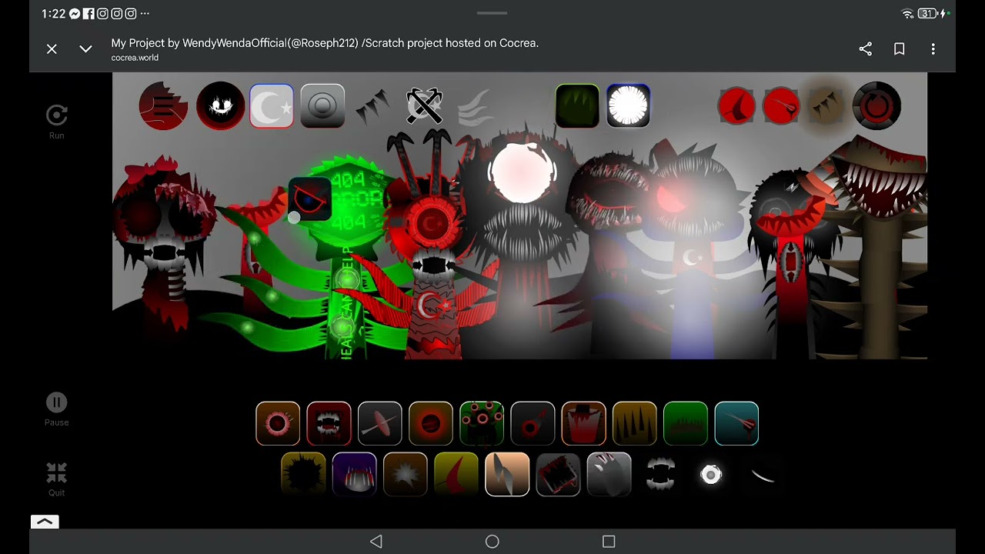Select the yellow tile with black spikes
Viewport: 985px width, 554px height.
634,423
